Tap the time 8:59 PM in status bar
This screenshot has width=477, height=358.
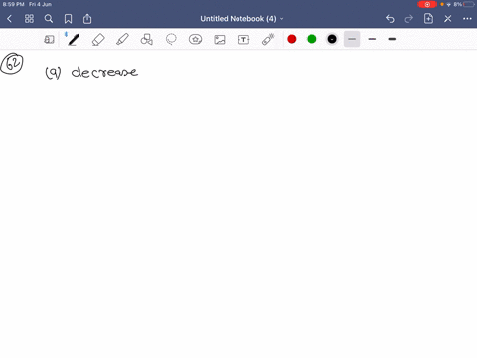coord(13,4)
